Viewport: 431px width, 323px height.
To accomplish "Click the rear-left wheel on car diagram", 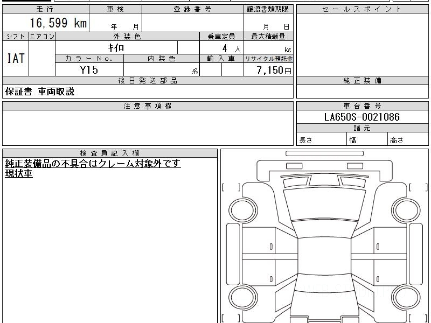I will [244, 298].
